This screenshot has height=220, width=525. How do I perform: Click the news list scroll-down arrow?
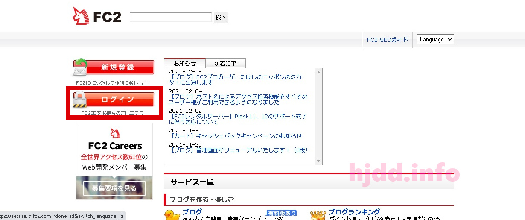(x=318, y=161)
